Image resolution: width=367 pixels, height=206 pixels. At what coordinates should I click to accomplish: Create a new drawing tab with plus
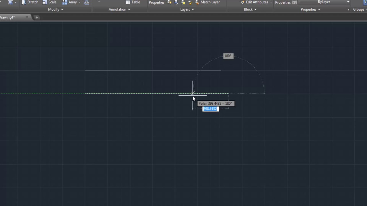click(x=37, y=17)
